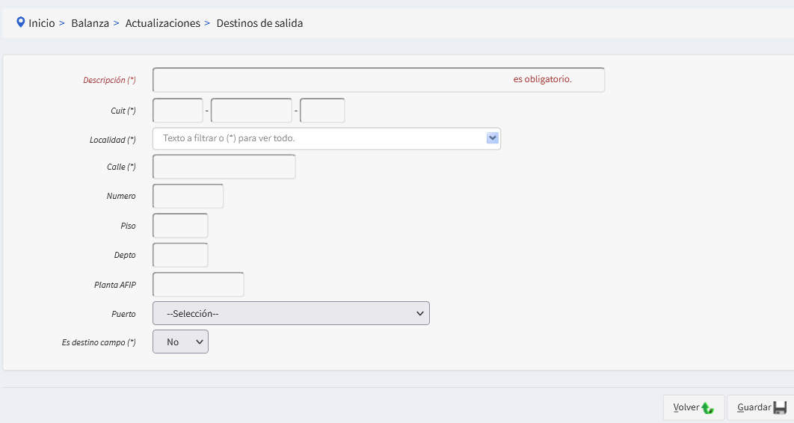Open the Localidad dropdown arrow
The height and width of the screenshot is (423, 794).
[492, 138]
